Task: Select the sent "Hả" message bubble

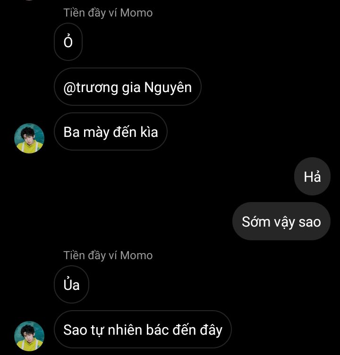Action: (x=312, y=177)
